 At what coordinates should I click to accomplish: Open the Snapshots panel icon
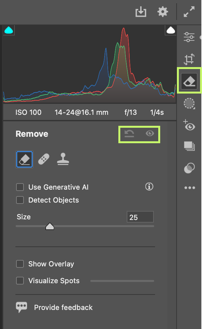[x=189, y=146]
